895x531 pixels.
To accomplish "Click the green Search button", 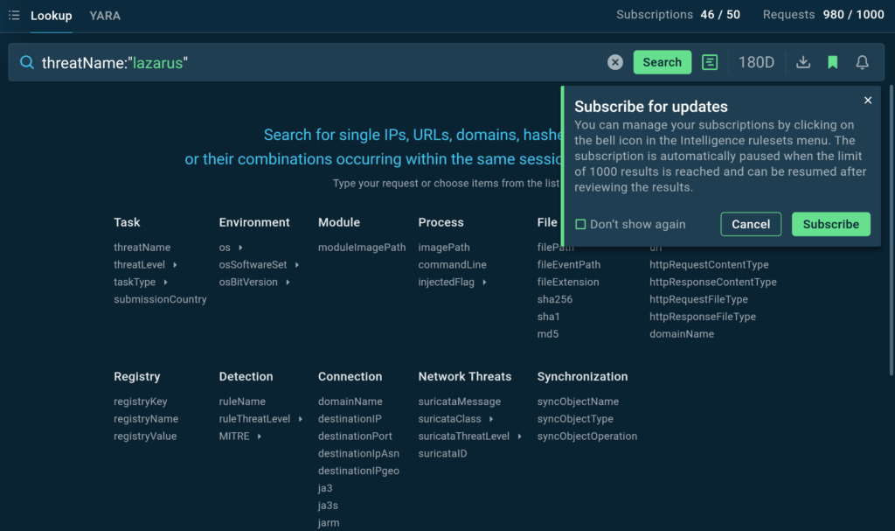I will (662, 62).
